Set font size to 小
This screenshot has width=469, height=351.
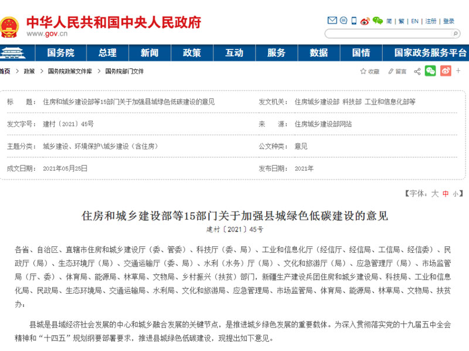[455, 194]
